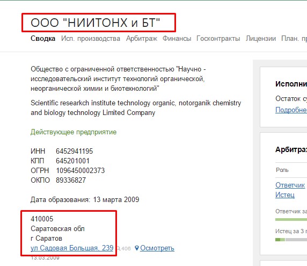Viewport: 307px width, 266px height.
Task: Open the Сводка tab
Action: click(x=43, y=38)
